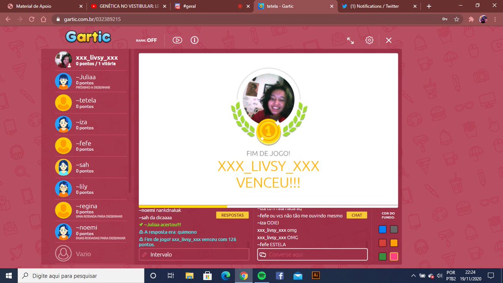The width and height of the screenshot is (503, 283).
Task: Open Windows Start menu
Action: click(9, 276)
